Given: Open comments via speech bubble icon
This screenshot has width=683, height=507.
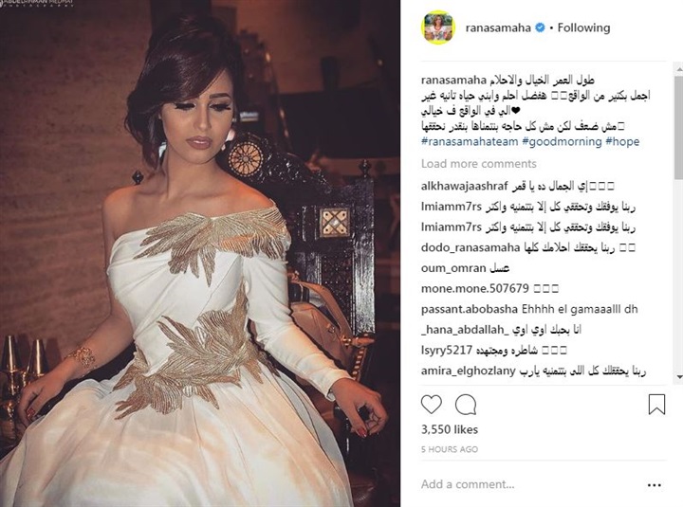Looking at the screenshot, I should point(466,405).
